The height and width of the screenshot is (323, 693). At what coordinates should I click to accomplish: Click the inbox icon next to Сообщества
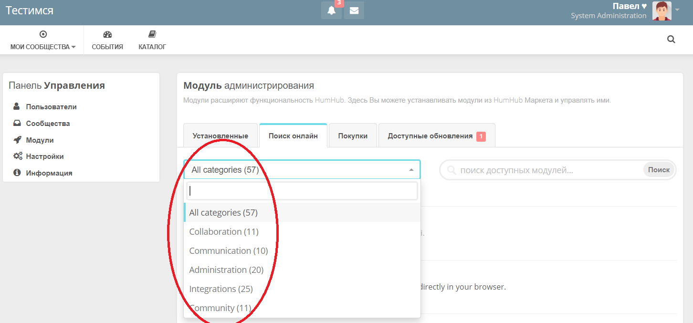tap(17, 123)
